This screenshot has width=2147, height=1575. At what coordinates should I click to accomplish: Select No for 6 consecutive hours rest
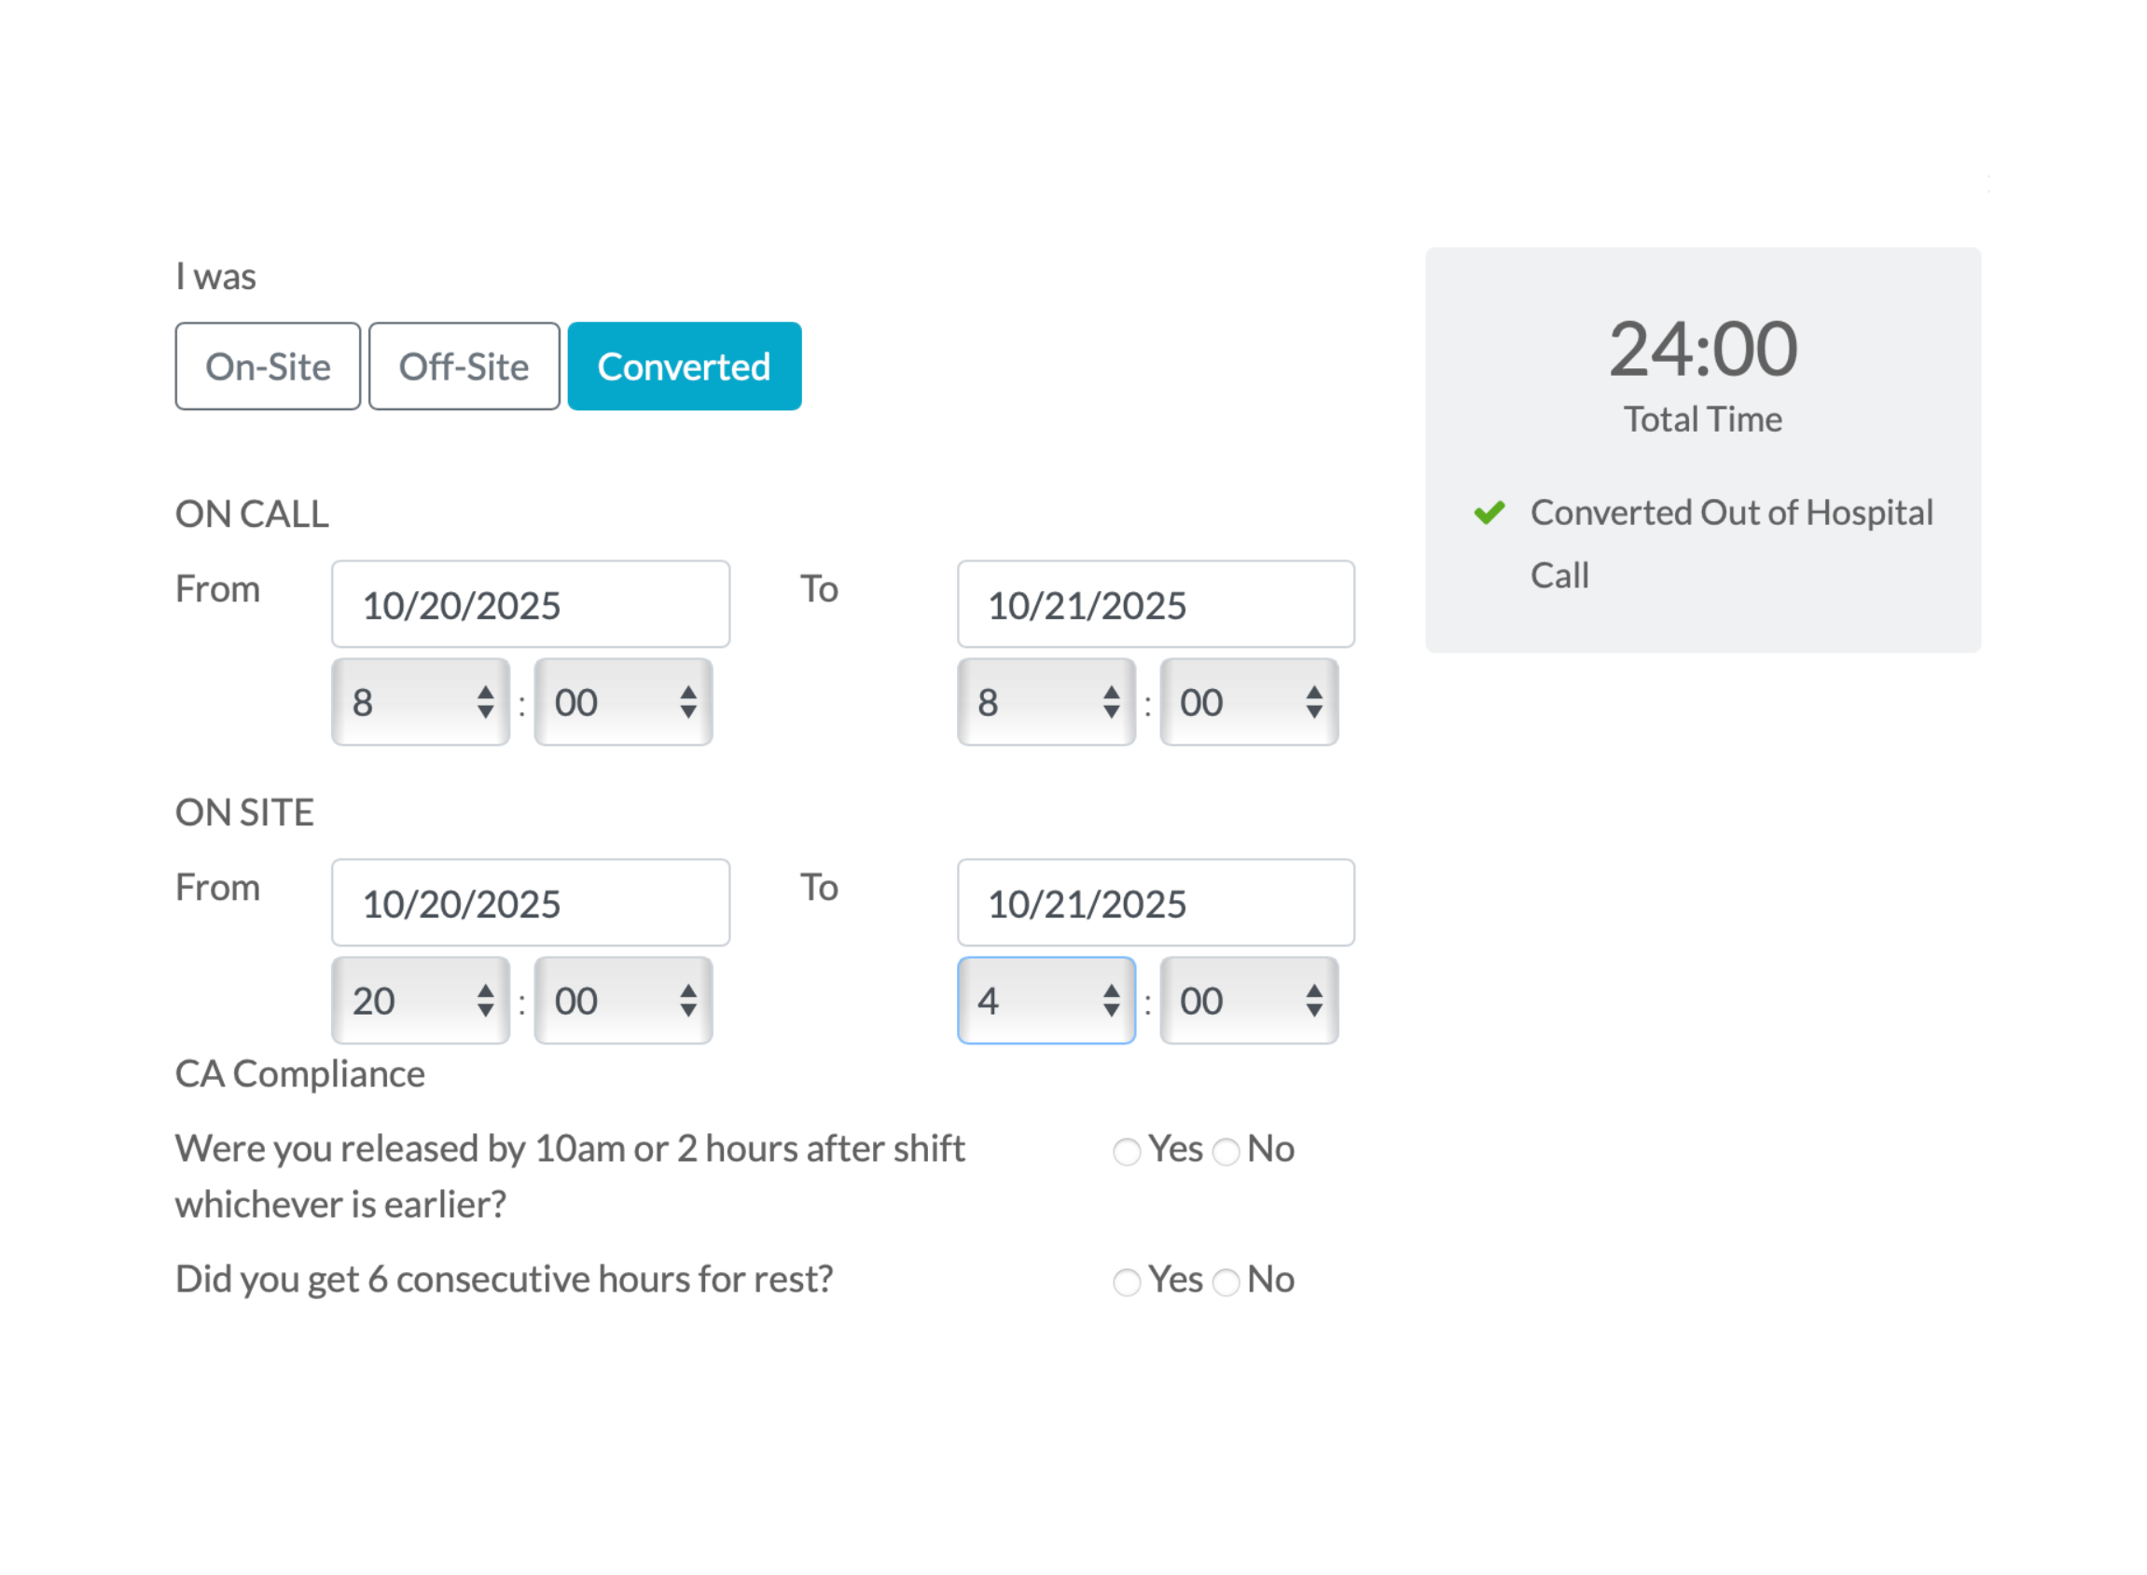(1226, 1282)
